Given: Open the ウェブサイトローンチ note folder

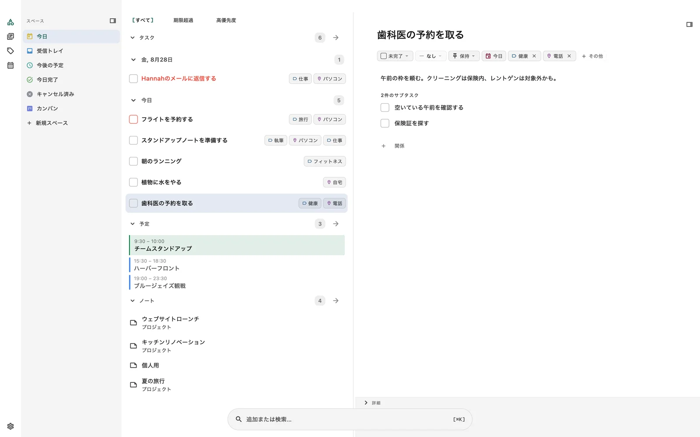Looking at the screenshot, I should coord(133,323).
